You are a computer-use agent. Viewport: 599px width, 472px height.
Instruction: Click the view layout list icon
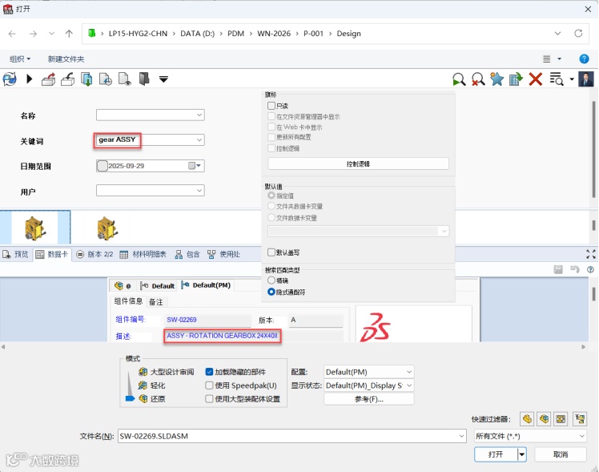[x=547, y=58]
